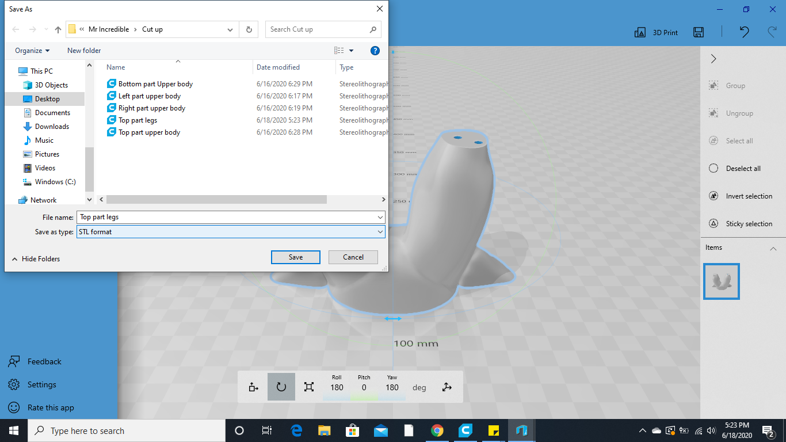Open recent locations dropdown in Save As

(x=46, y=29)
